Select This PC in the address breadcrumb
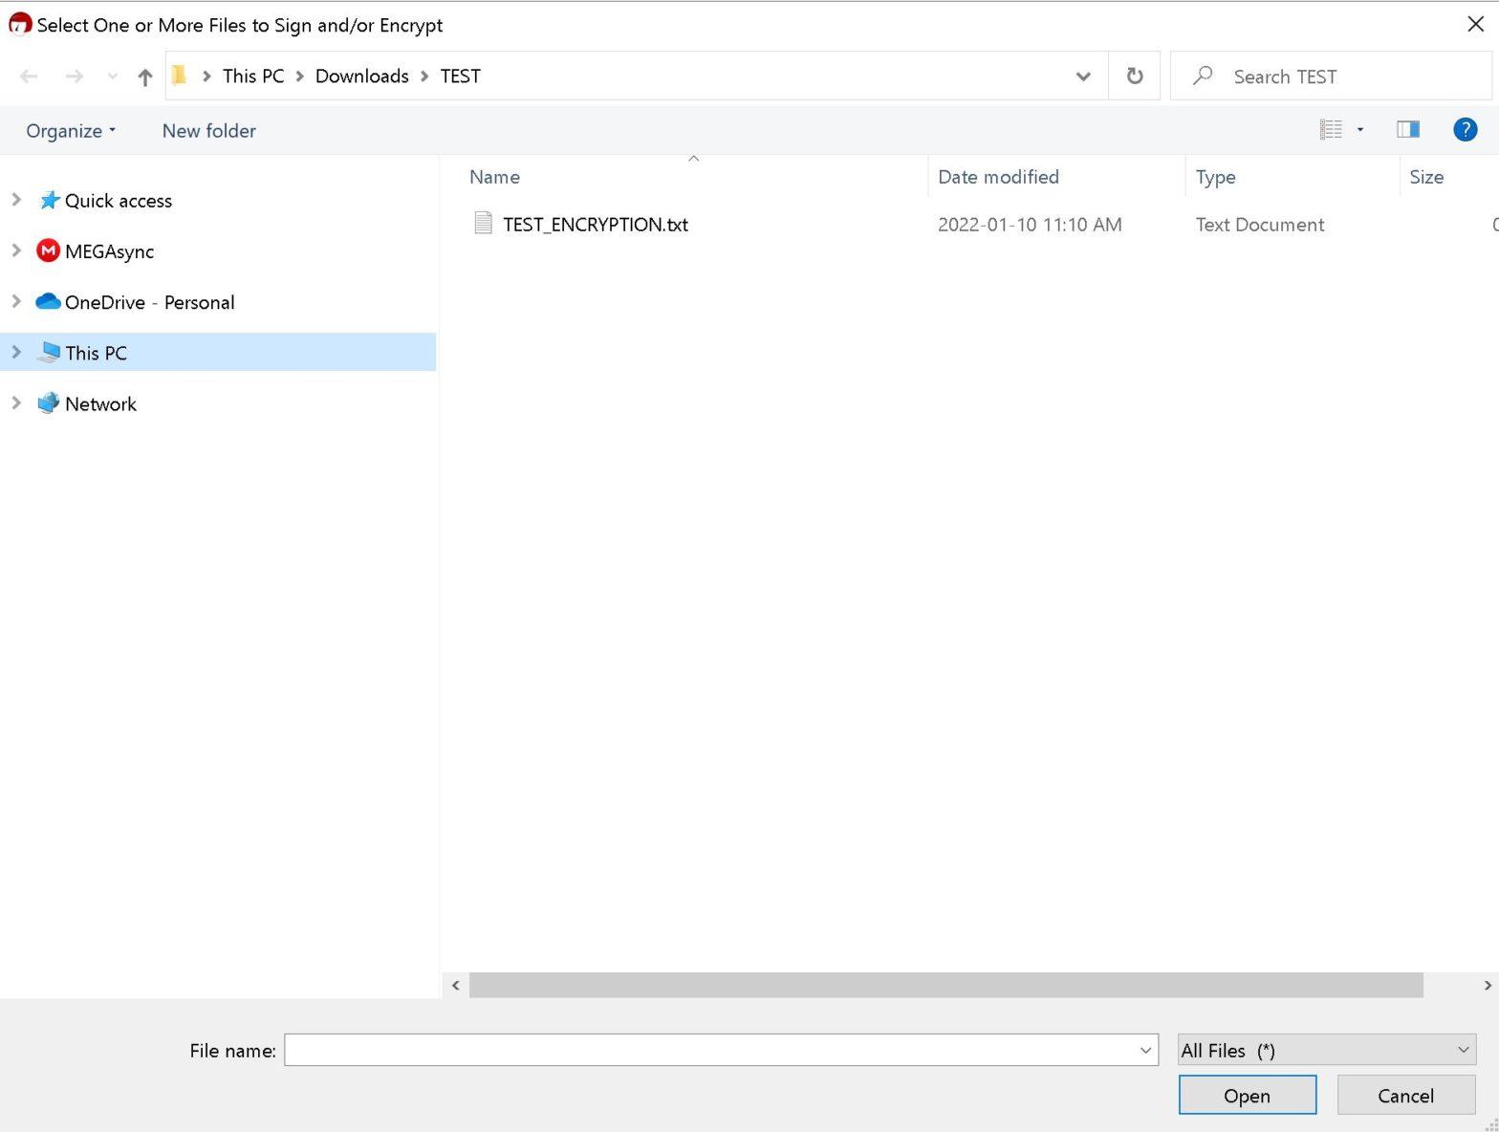 253,76
